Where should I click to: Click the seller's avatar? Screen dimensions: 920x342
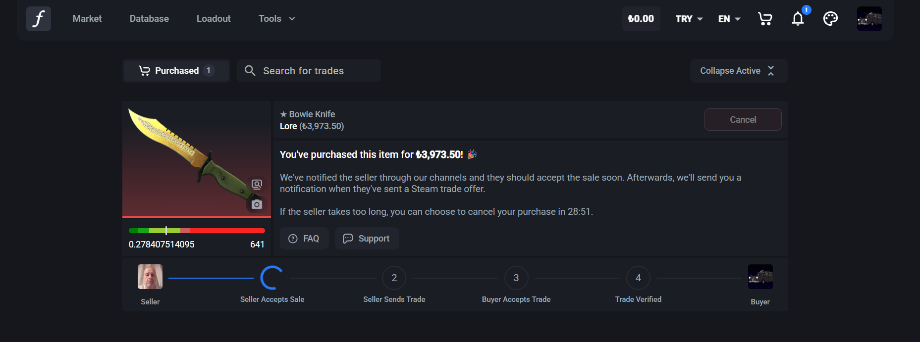click(x=150, y=277)
